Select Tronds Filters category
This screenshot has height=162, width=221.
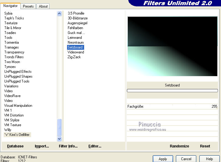14,57
